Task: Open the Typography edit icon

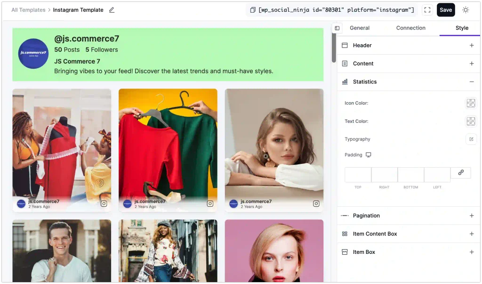Action: (471, 139)
